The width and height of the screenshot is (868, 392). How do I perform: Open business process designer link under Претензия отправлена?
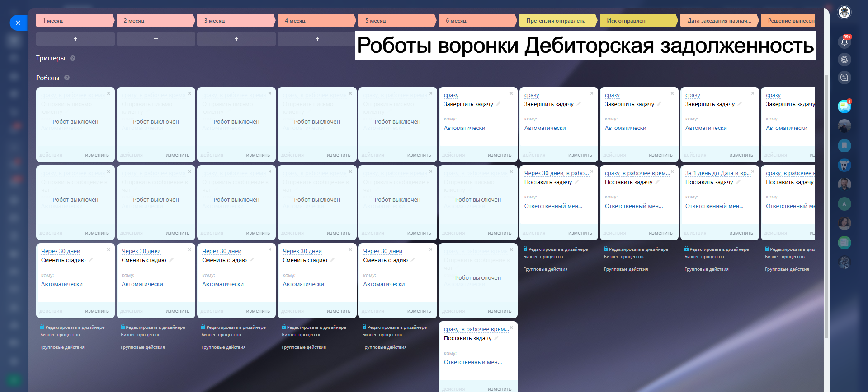point(556,253)
